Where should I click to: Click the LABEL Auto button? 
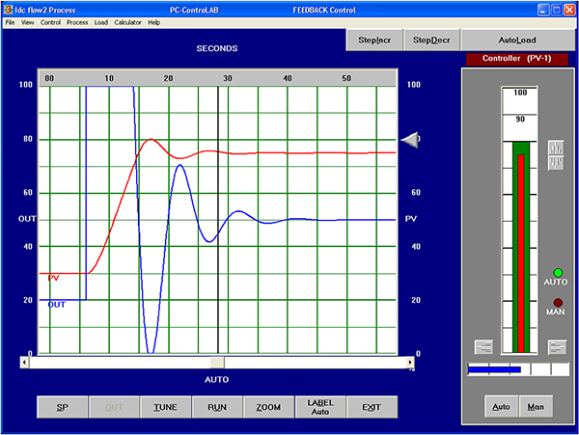pos(320,407)
